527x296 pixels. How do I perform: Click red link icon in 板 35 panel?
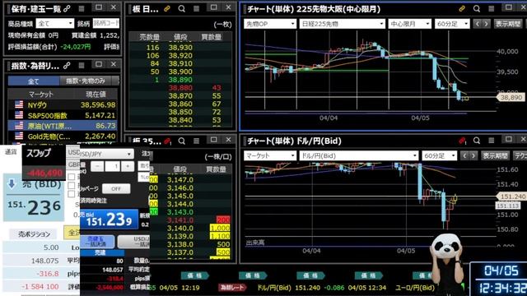(x=167, y=141)
